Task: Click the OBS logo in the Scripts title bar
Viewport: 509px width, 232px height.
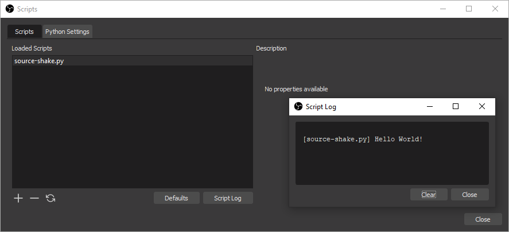Action: point(9,9)
